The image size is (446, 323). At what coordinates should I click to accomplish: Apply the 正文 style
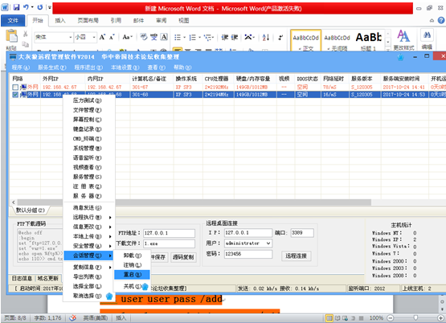click(306, 41)
